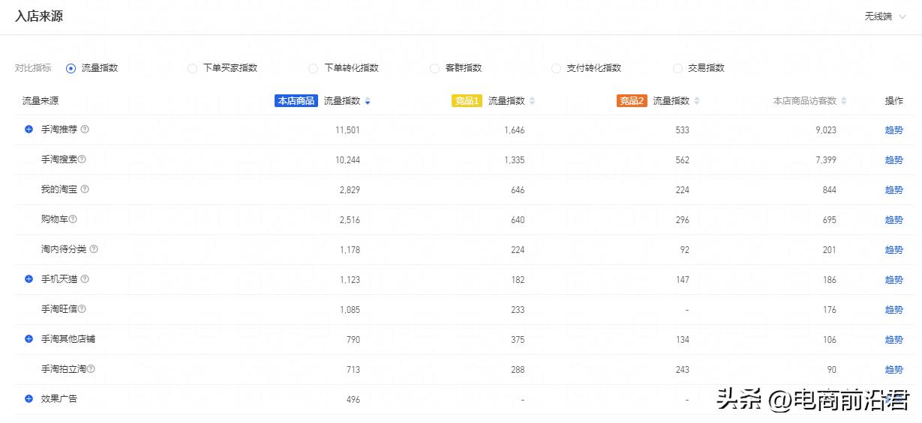This screenshot has width=922, height=423.
Task: Select the 客群指数 radio option
Action: [x=434, y=68]
